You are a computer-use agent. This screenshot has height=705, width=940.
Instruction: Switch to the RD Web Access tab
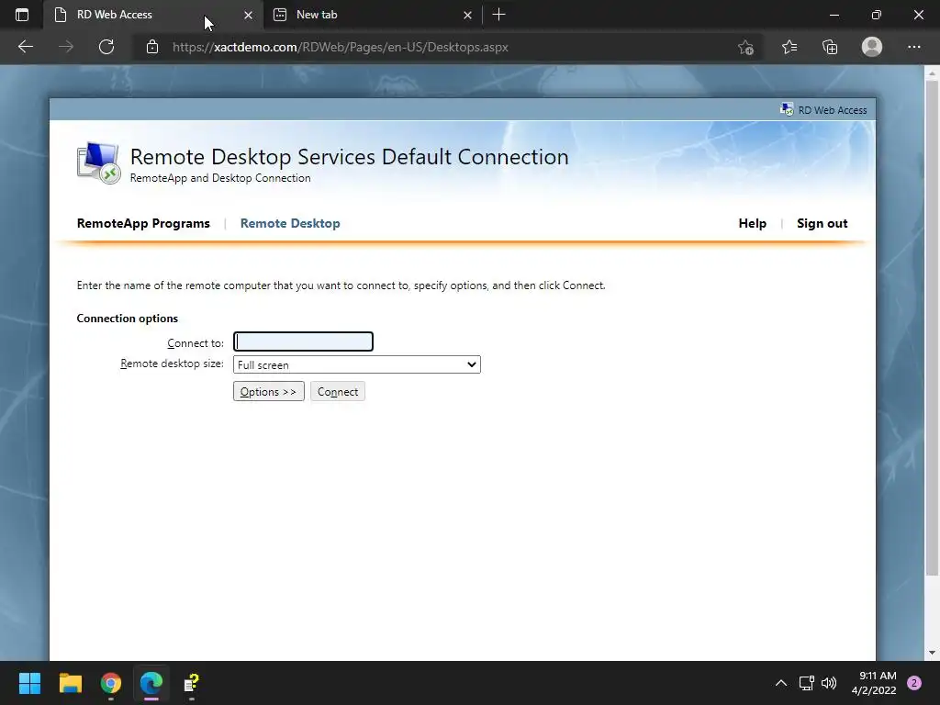coord(153,15)
